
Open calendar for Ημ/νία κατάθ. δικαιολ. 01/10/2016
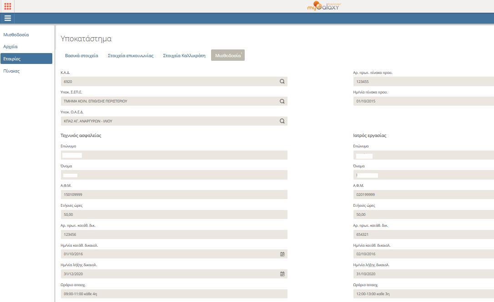[x=282, y=254]
